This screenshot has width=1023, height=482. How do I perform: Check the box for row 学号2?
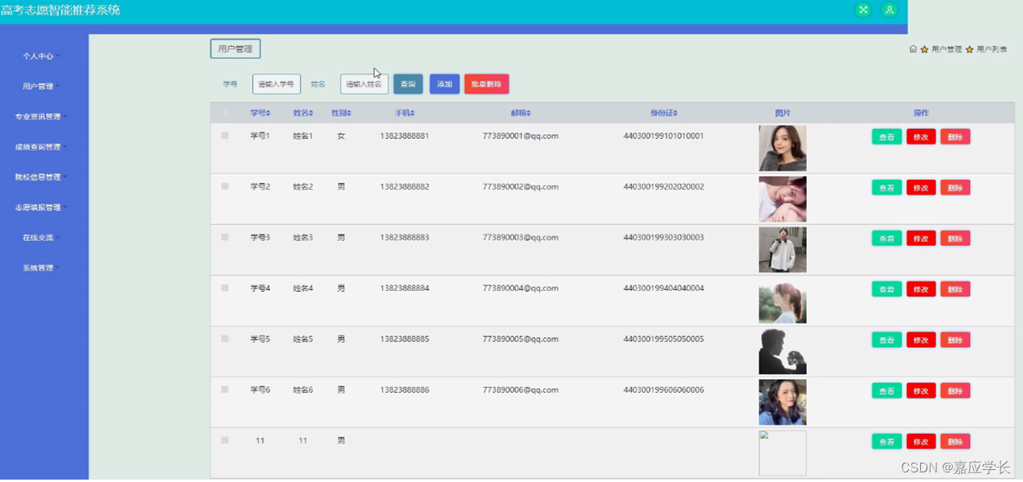tap(225, 186)
